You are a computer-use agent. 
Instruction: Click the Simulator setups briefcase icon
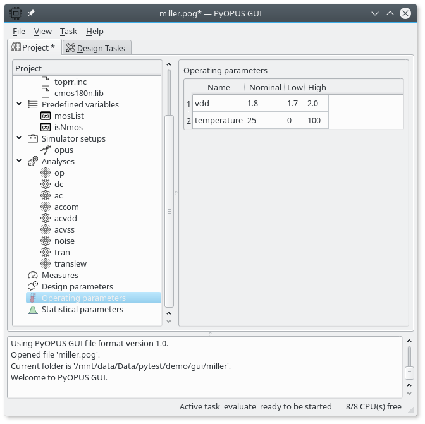33,139
